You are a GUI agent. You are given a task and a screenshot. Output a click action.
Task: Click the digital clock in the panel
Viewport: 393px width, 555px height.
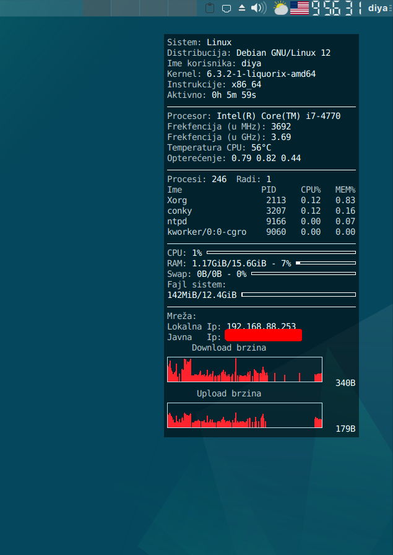coord(337,8)
